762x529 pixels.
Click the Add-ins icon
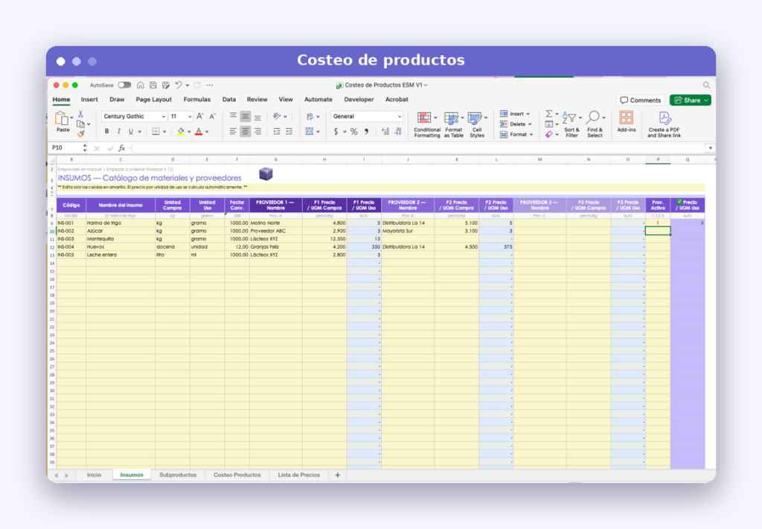tap(626, 118)
